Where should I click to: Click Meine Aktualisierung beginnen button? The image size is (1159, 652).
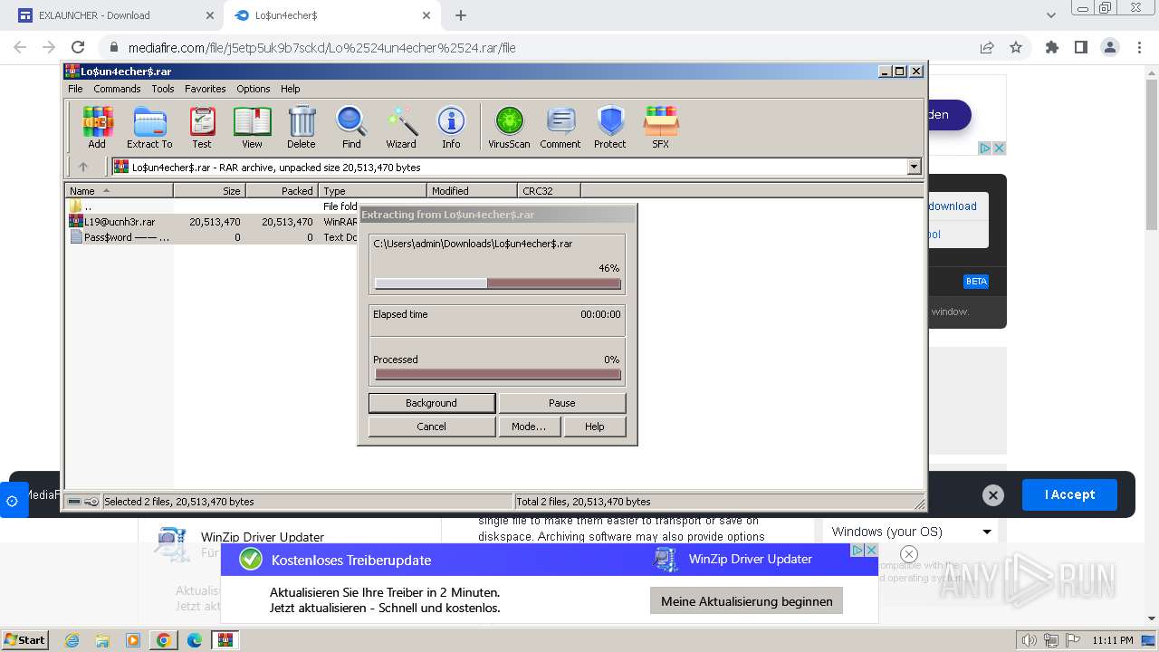click(x=746, y=601)
